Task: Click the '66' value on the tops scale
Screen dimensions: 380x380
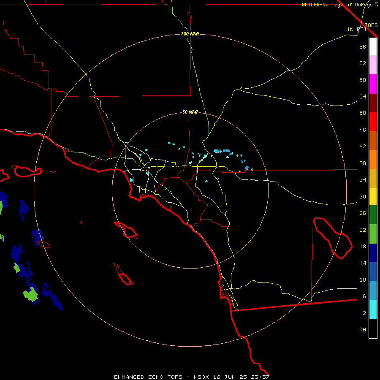Action: click(x=363, y=46)
